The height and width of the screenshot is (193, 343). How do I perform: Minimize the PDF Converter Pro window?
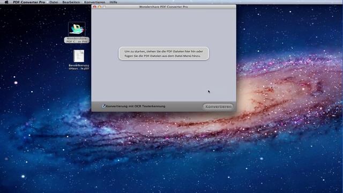[x=100, y=7]
